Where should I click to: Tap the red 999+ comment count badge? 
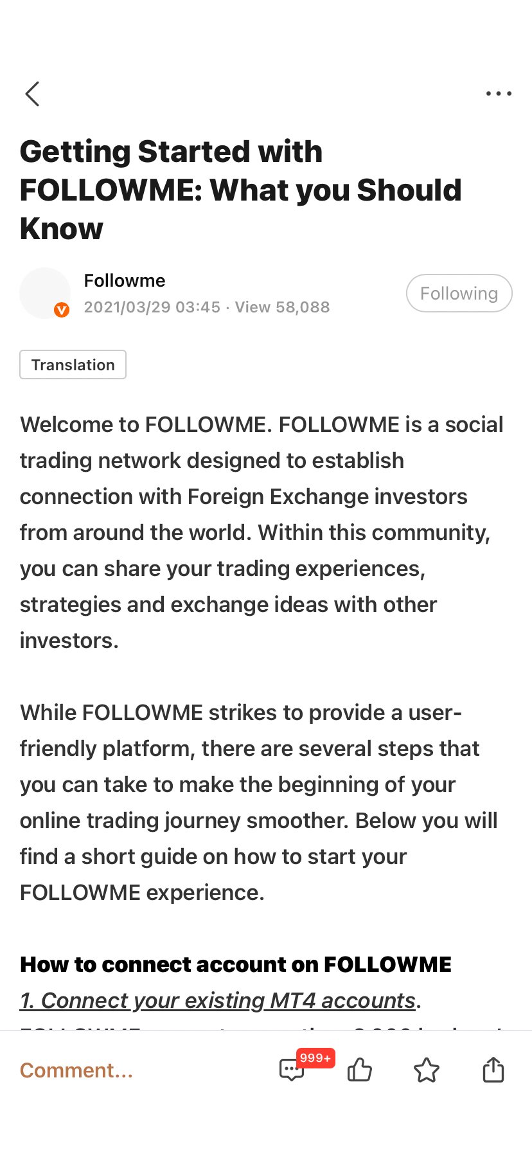(315, 1058)
